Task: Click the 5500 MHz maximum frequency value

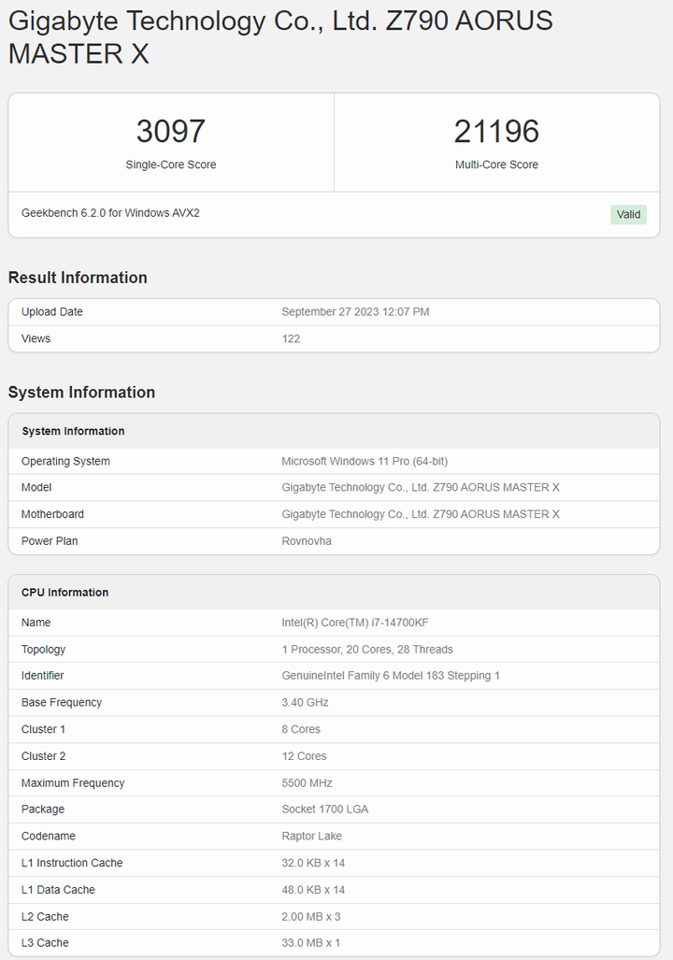Action: coord(307,783)
